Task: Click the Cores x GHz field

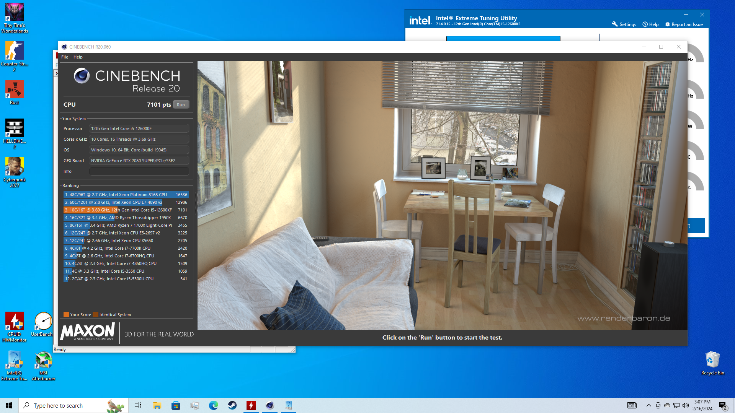Action: pos(139,139)
